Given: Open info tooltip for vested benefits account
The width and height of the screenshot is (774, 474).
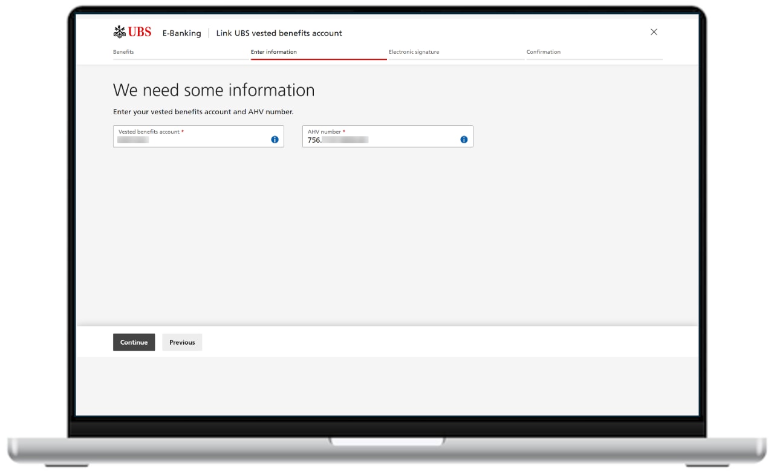Looking at the screenshot, I should click(x=275, y=140).
